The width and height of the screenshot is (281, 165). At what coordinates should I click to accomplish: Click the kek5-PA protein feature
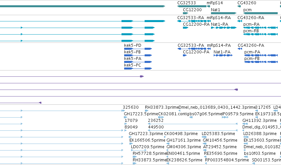138,62
